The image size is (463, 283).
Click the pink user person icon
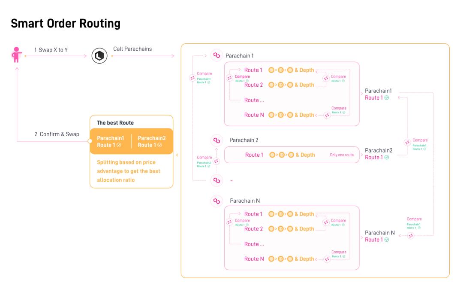[17, 56]
